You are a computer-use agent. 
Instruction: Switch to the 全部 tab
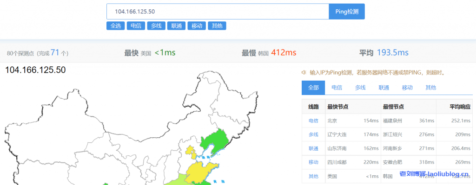pyautogui.click(x=313, y=88)
